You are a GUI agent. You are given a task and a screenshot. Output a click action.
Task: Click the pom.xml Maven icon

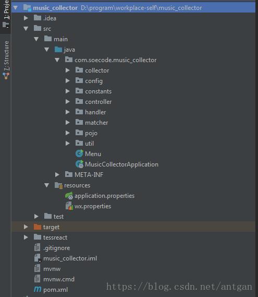pyautogui.click(x=38, y=289)
